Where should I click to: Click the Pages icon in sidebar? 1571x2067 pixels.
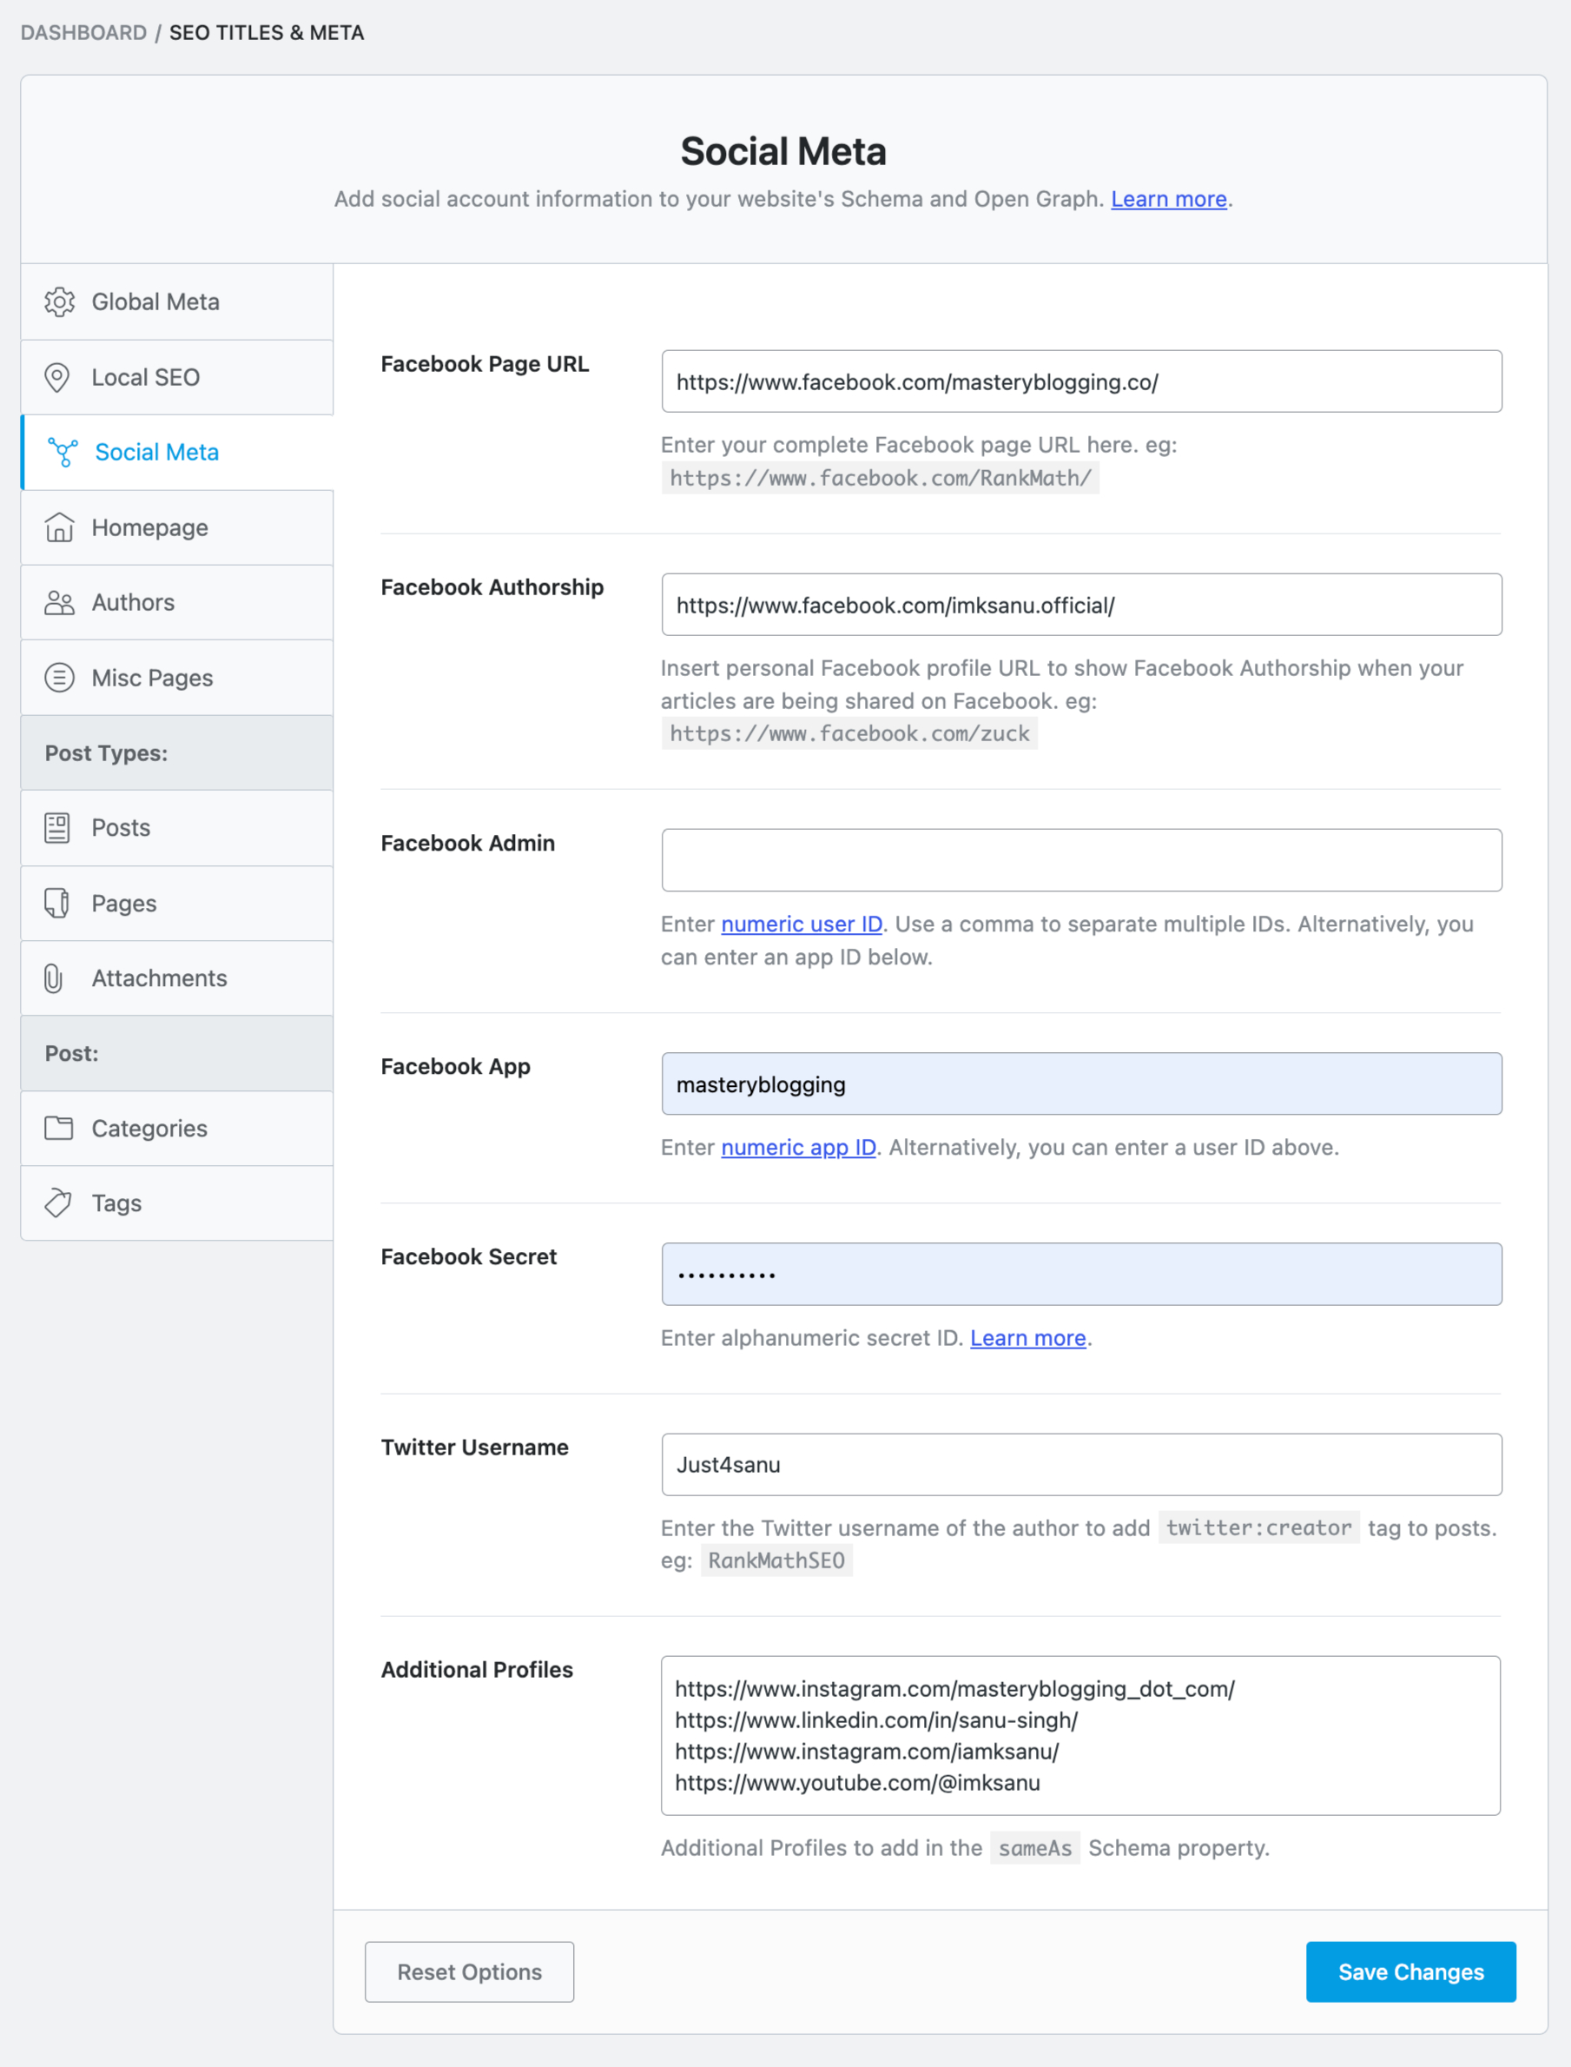[57, 903]
